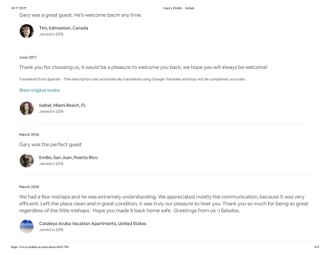Click the Translated from Spanish notice text
330x255 pixels.
(x=133, y=79)
